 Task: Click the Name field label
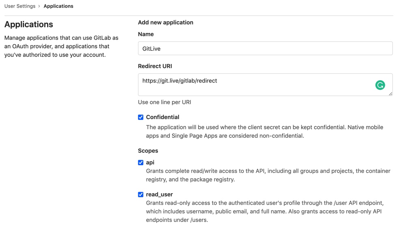tap(146, 34)
